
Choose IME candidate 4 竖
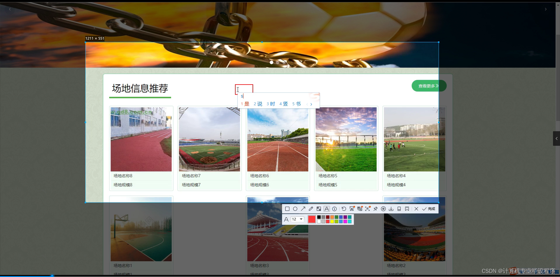coord(283,104)
